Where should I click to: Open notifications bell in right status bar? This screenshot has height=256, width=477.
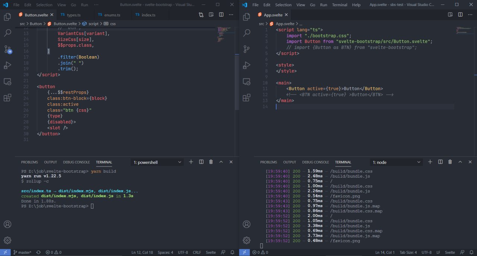[x=471, y=252]
